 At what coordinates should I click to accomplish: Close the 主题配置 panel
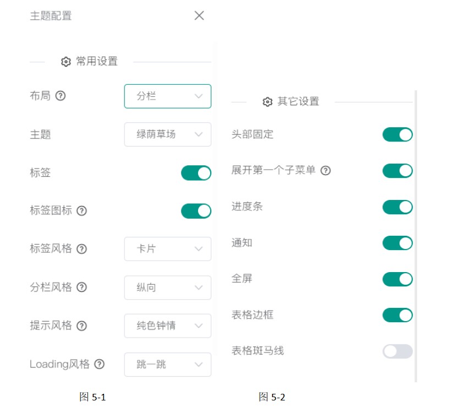(199, 15)
